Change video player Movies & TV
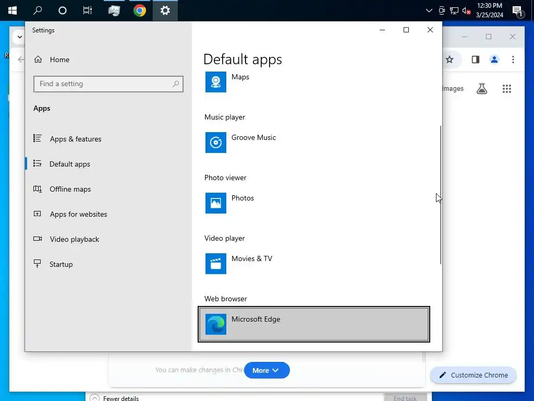The width and height of the screenshot is (534, 401). [x=313, y=264]
